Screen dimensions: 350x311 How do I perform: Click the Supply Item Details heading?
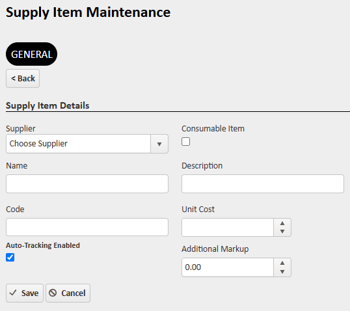(47, 105)
